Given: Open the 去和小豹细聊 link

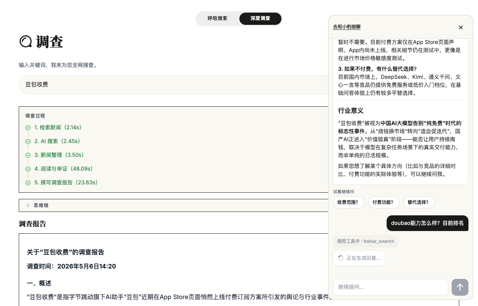Looking at the screenshot, I should [x=347, y=27].
